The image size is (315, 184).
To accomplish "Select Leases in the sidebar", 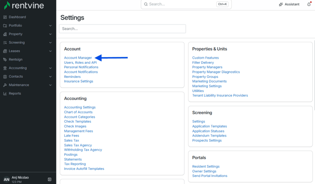I will pyautogui.click(x=14, y=51).
